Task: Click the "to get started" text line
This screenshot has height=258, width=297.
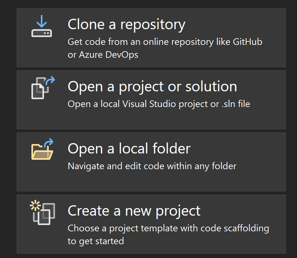Action: point(96,241)
